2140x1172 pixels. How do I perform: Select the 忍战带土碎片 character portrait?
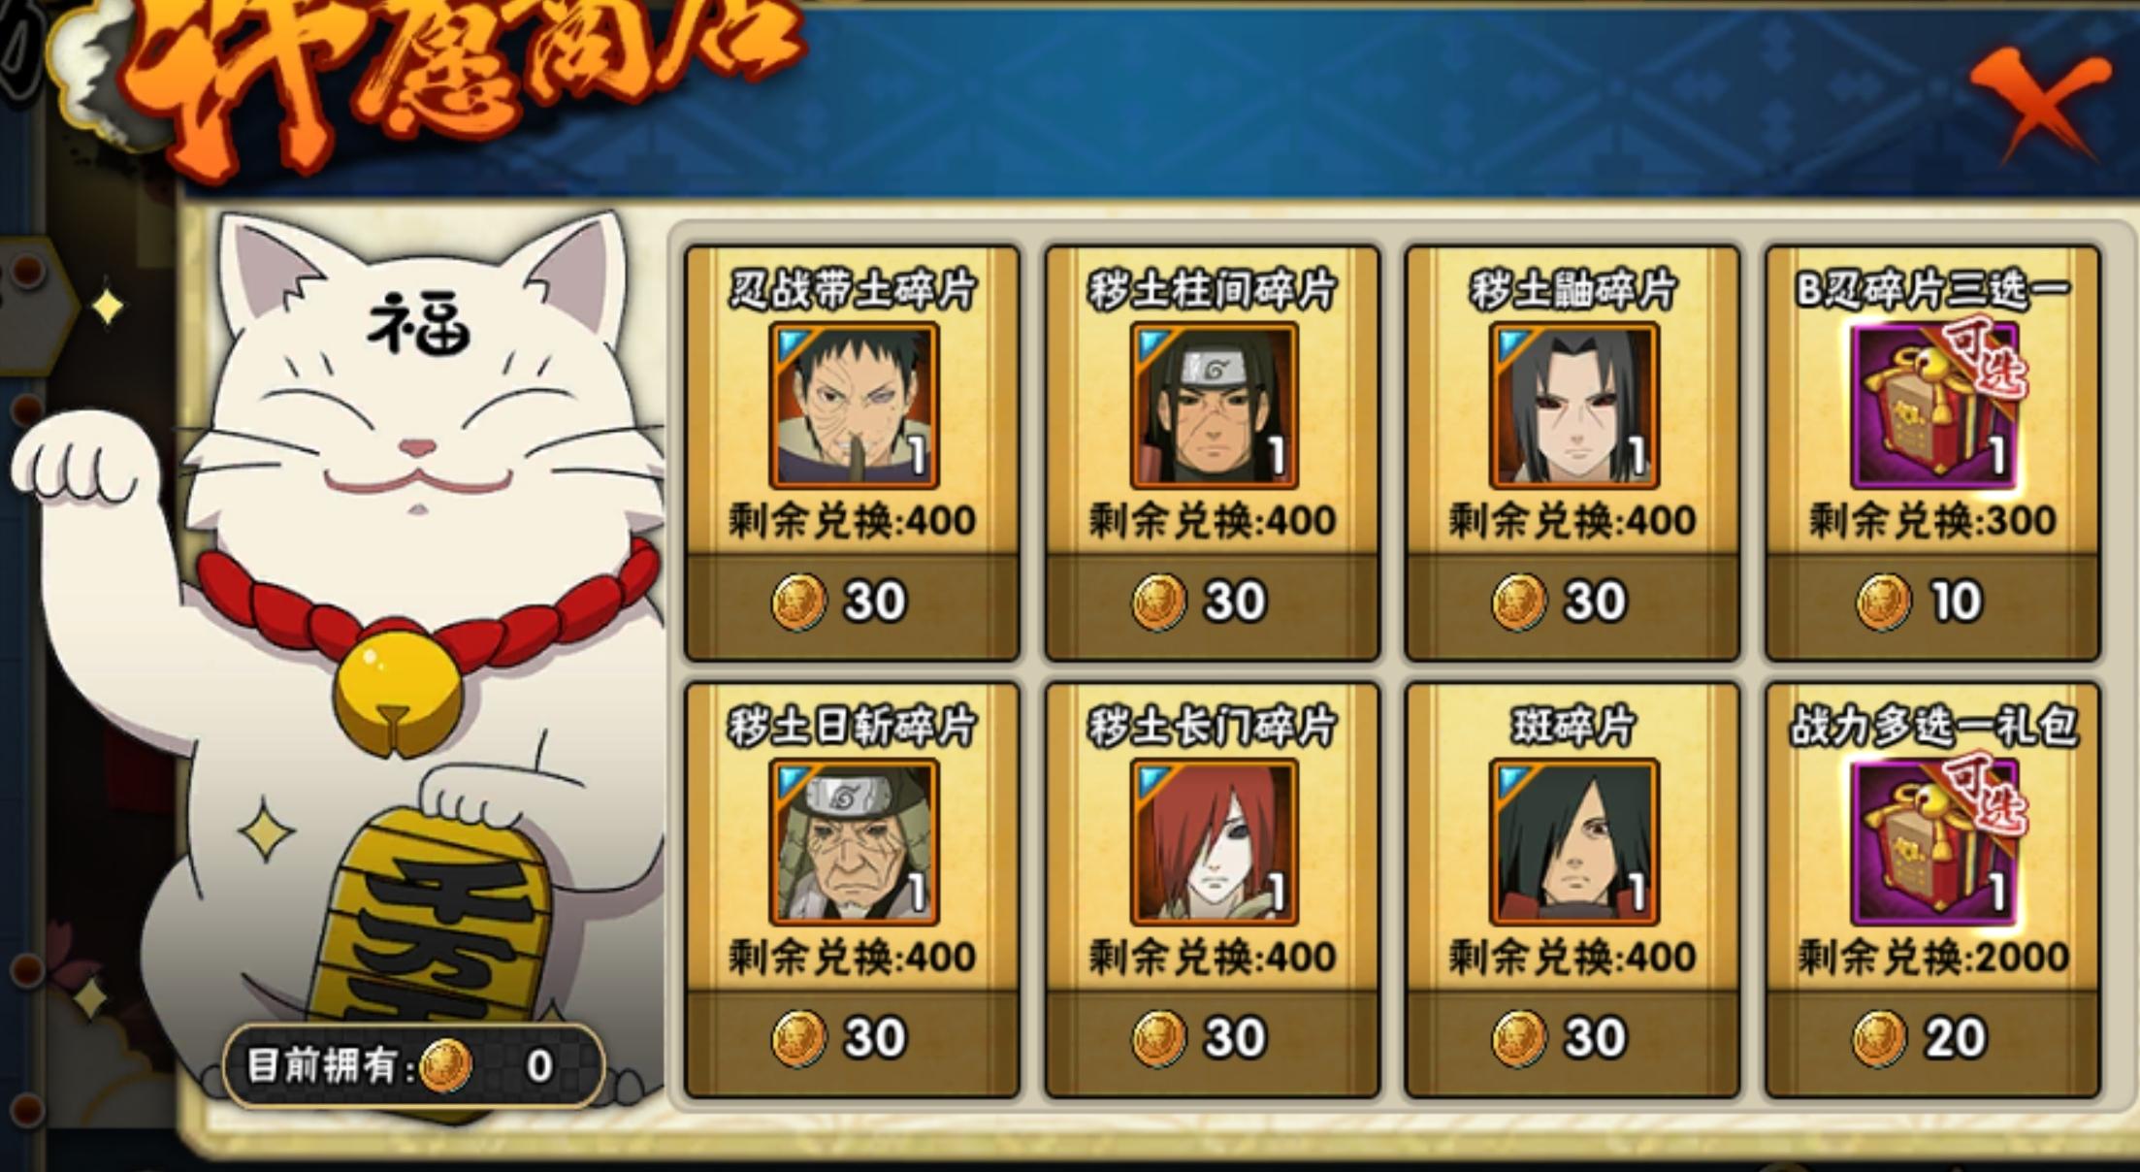click(854, 406)
